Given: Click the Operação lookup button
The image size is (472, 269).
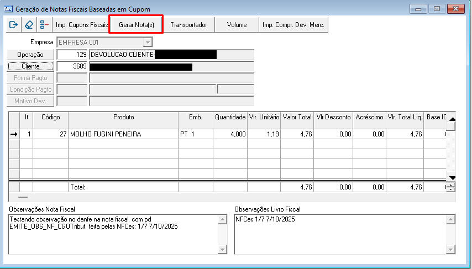Looking at the screenshot, I should 30,55.
